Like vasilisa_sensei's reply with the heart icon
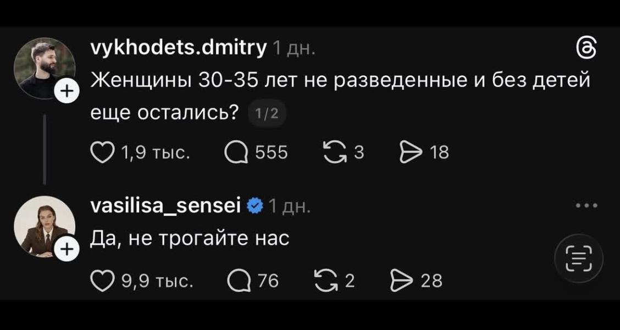This screenshot has height=330, width=620. coord(103,281)
